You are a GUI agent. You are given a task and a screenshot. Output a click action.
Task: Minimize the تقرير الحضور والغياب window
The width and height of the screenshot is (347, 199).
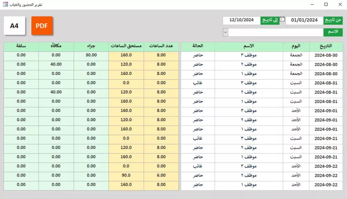pos(312,5)
